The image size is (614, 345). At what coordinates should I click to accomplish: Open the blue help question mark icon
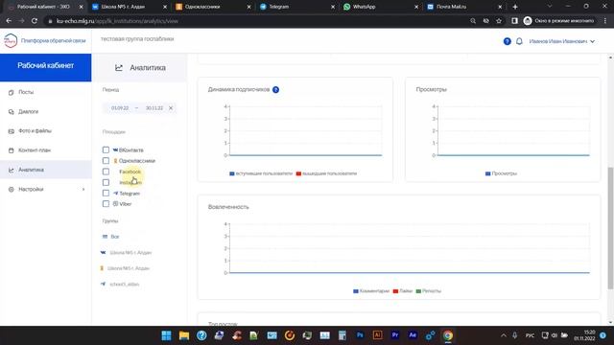[x=508, y=41]
